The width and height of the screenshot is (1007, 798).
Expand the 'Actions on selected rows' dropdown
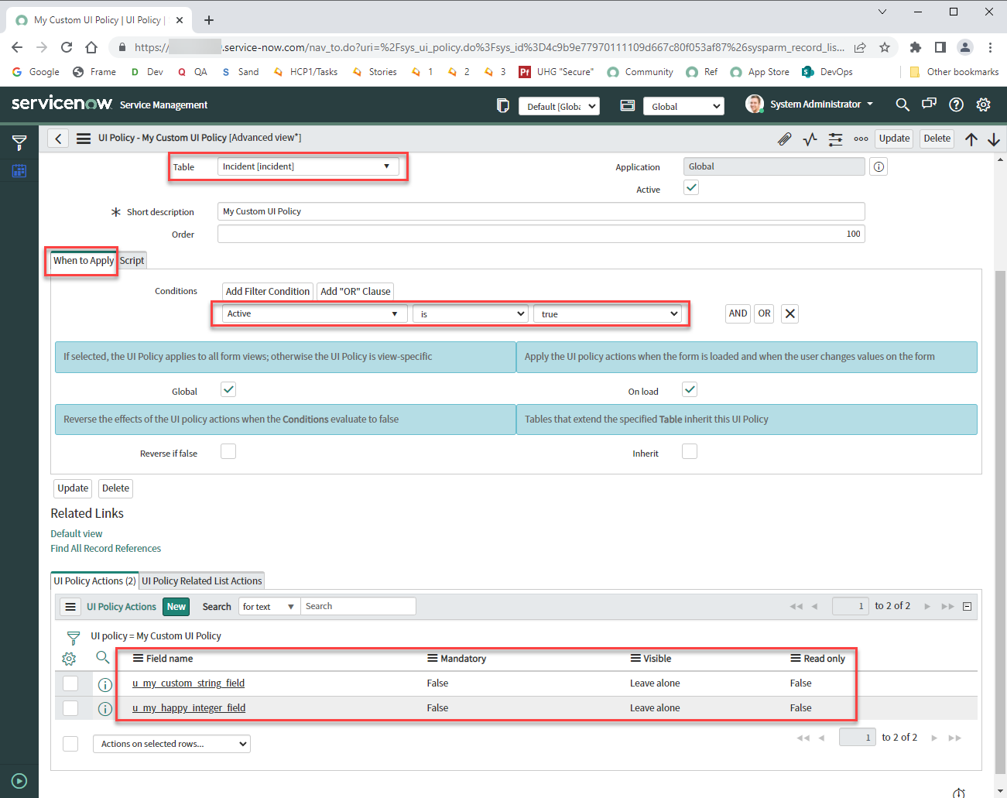pos(172,744)
